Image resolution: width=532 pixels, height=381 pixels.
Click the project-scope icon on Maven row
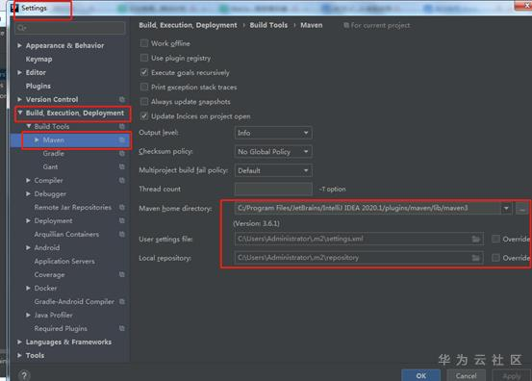tap(122, 140)
